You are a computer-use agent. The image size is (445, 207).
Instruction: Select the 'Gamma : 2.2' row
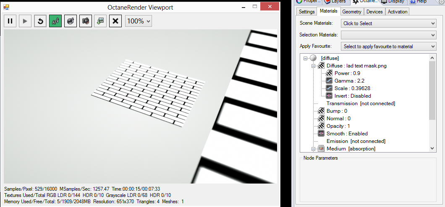click(349, 81)
